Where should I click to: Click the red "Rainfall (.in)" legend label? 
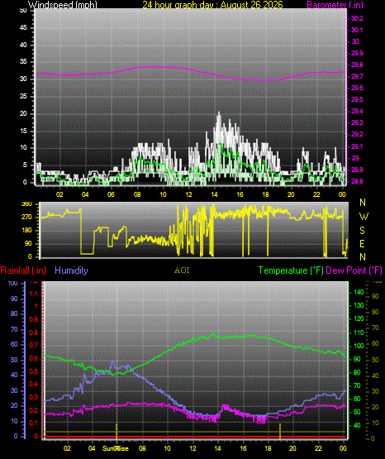pos(23,270)
